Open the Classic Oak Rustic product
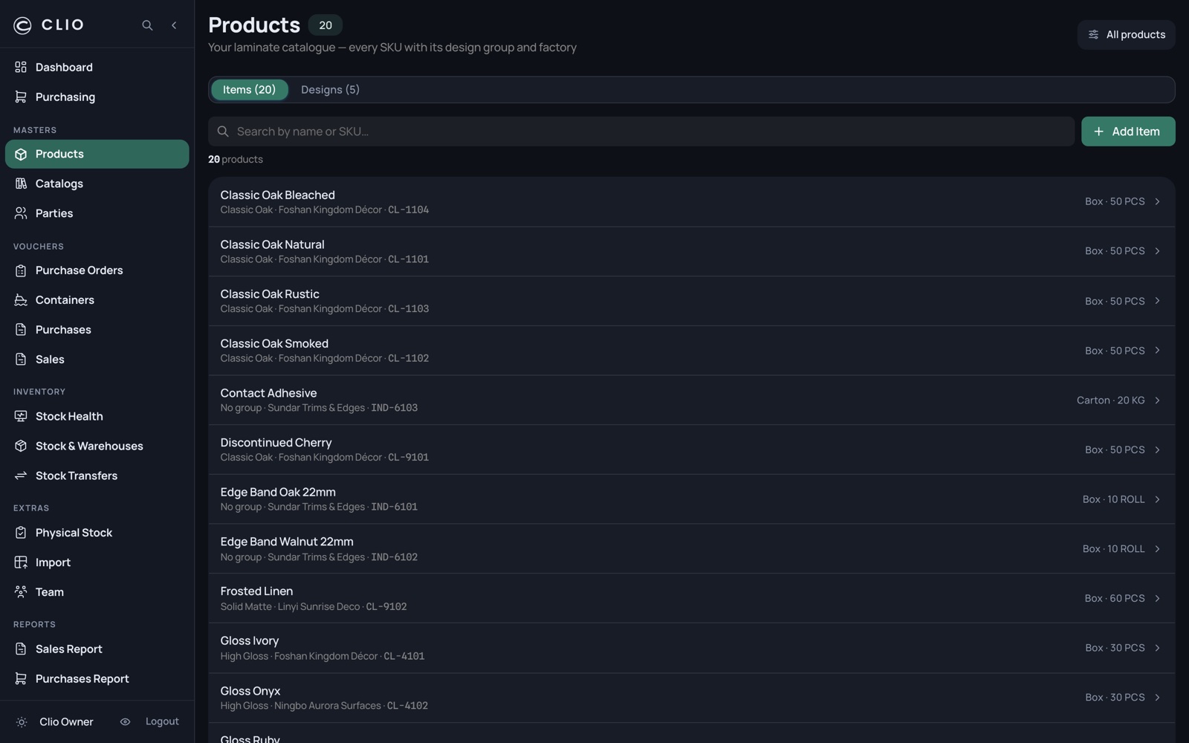The width and height of the screenshot is (1189, 743). (x=691, y=301)
